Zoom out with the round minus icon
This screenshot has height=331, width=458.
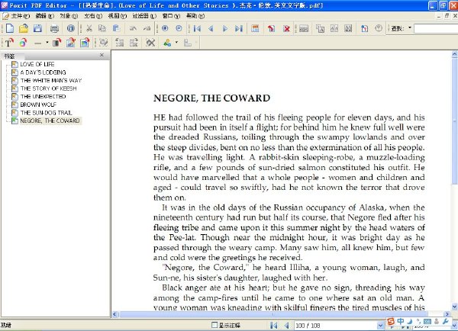click(x=179, y=28)
